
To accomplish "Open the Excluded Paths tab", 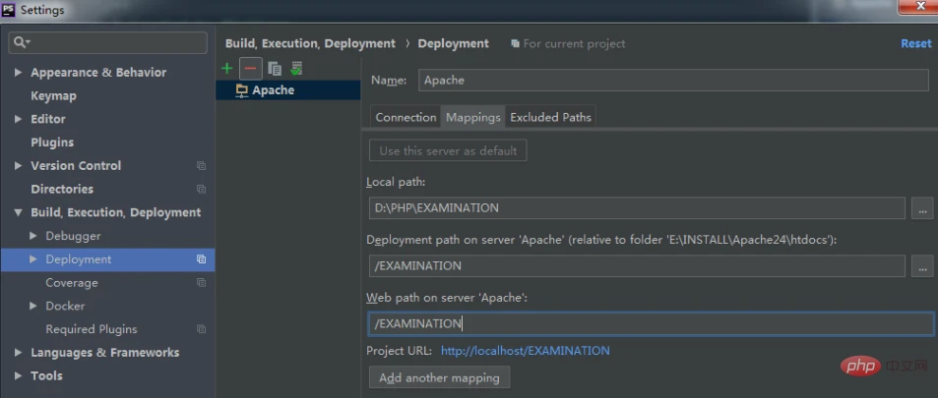I will click(550, 117).
